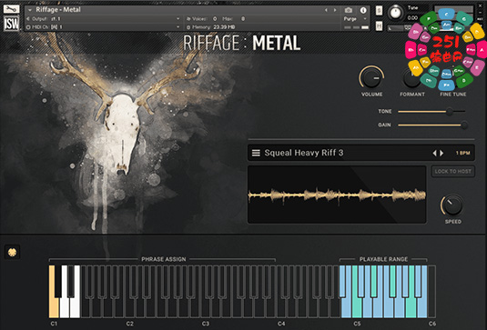Select the next phrase arrow beside 1 BPM

tap(441, 153)
